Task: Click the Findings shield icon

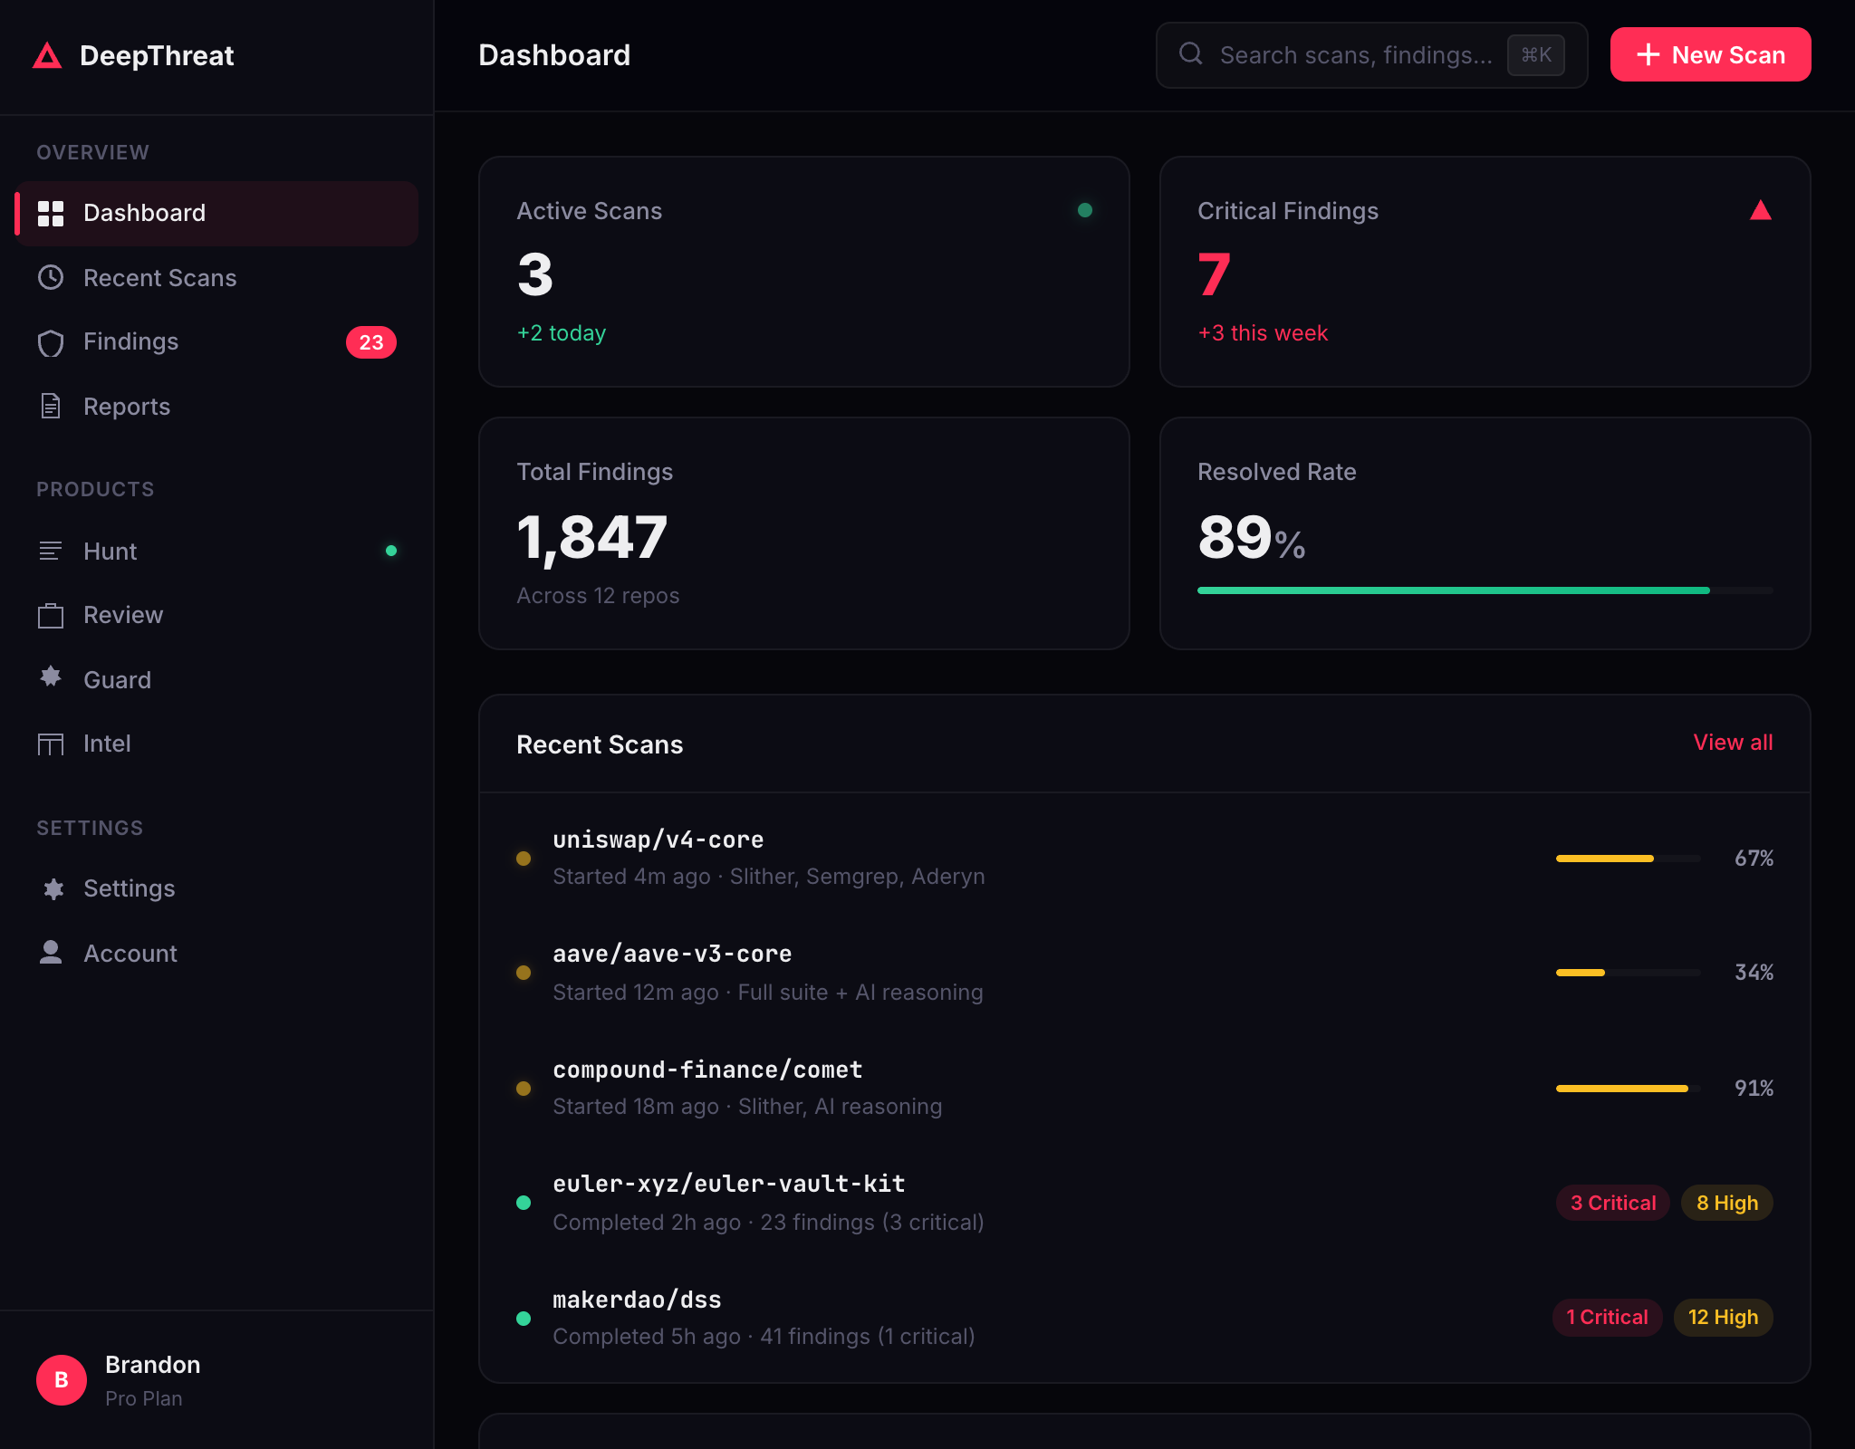Action: tap(51, 342)
